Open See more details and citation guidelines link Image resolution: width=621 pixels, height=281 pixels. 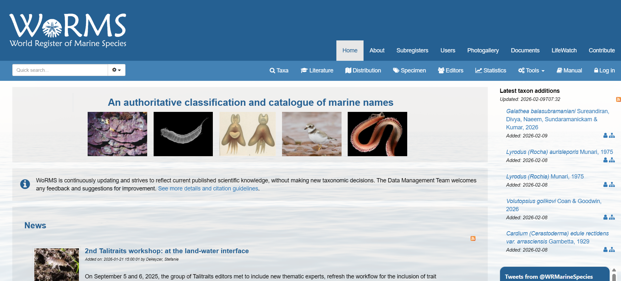point(208,189)
